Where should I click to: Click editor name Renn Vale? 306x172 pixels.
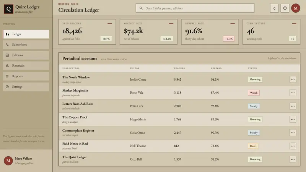(137, 93)
